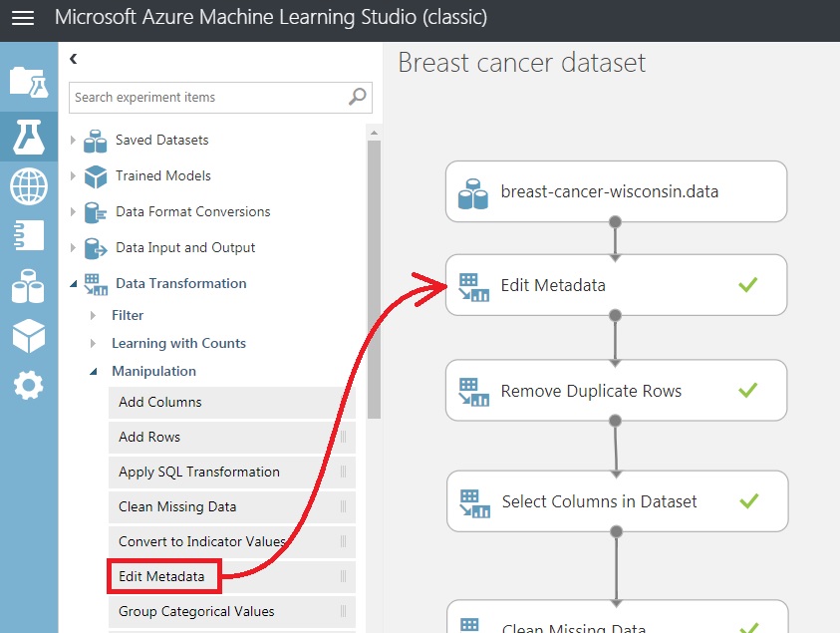Click the search magnifier icon
The width and height of the screenshot is (840, 633).
358,97
